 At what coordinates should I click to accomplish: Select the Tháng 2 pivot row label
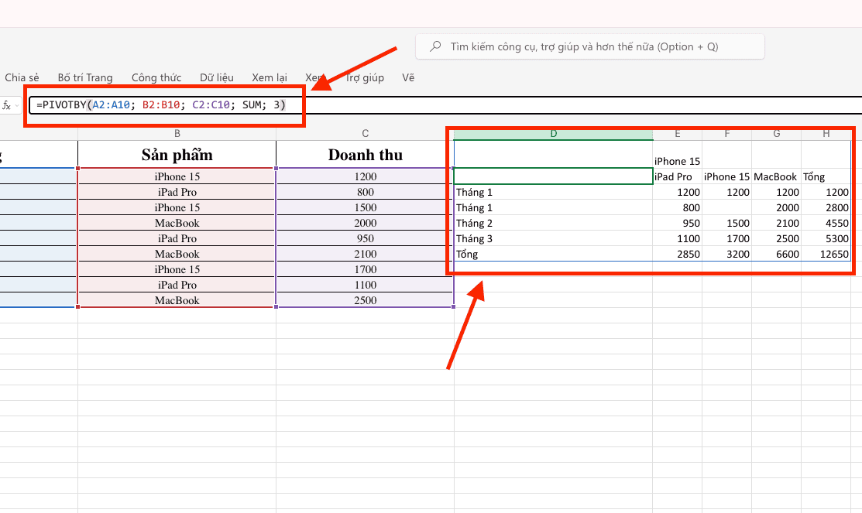pos(554,223)
